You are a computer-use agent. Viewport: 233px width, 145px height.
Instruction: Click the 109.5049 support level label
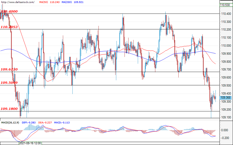tap(9, 83)
